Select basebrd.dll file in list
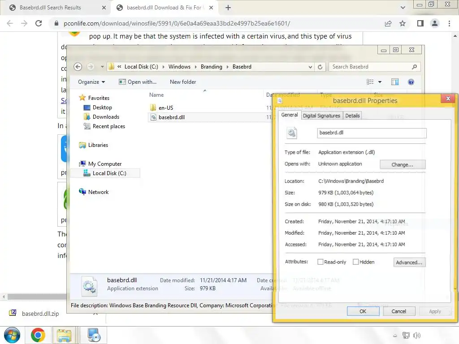459x344 pixels. (x=172, y=117)
